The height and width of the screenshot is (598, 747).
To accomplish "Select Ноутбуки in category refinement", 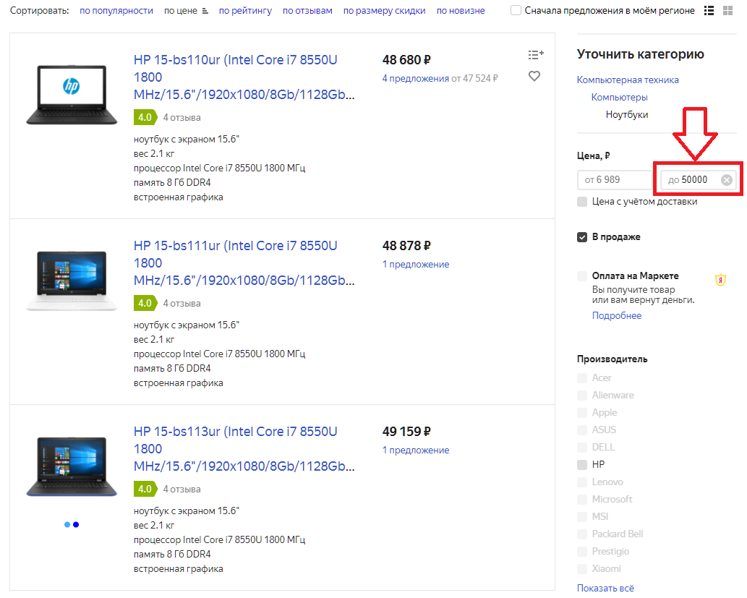I will click(627, 114).
